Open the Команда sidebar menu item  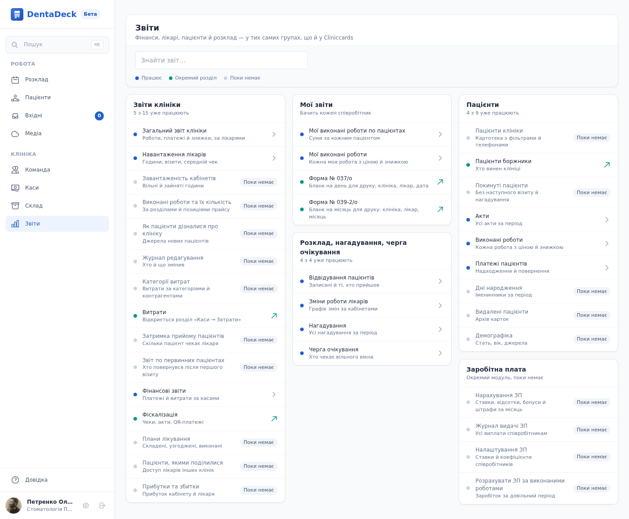tap(57, 170)
